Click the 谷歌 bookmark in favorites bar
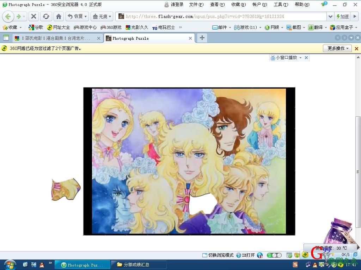Viewport: 361px width, 270px height. tap(36, 27)
